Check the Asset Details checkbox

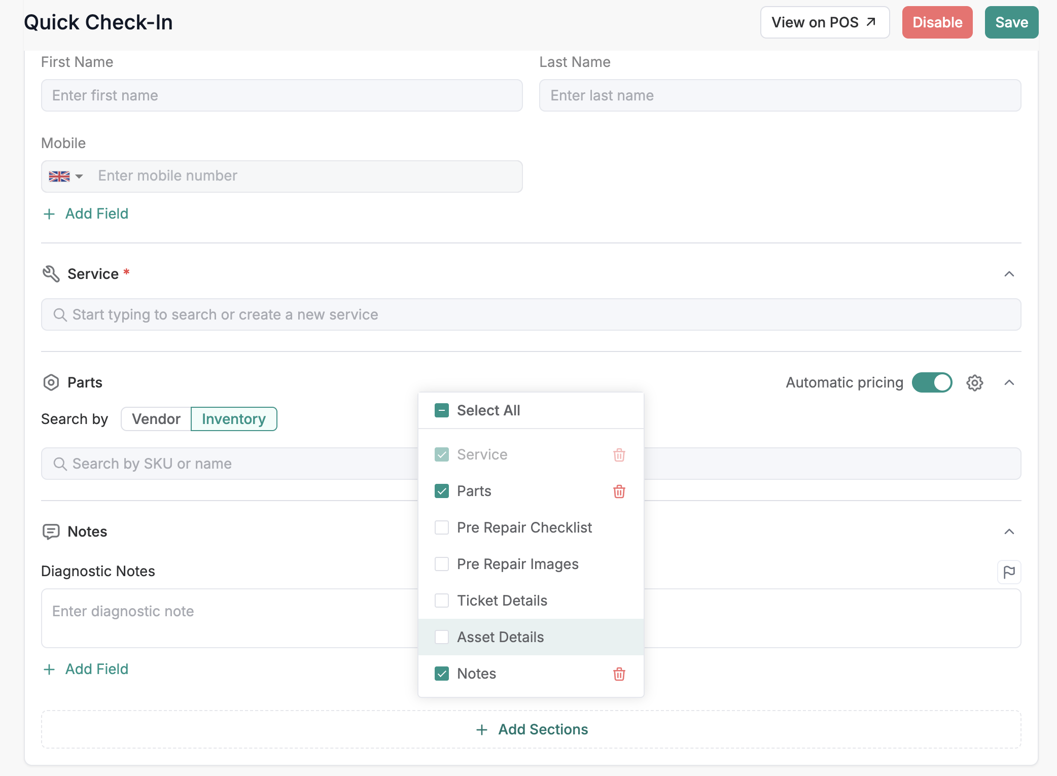point(442,637)
